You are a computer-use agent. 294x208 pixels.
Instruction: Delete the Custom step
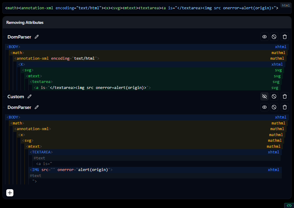(x=285, y=96)
